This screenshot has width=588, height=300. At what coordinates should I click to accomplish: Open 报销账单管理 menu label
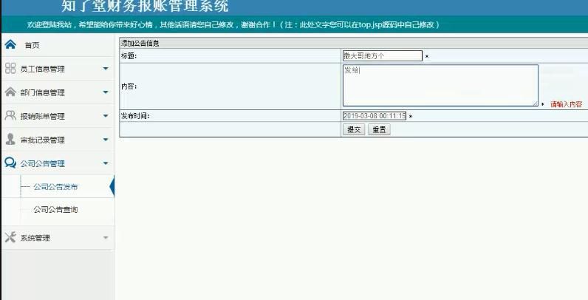[x=42, y=116]
